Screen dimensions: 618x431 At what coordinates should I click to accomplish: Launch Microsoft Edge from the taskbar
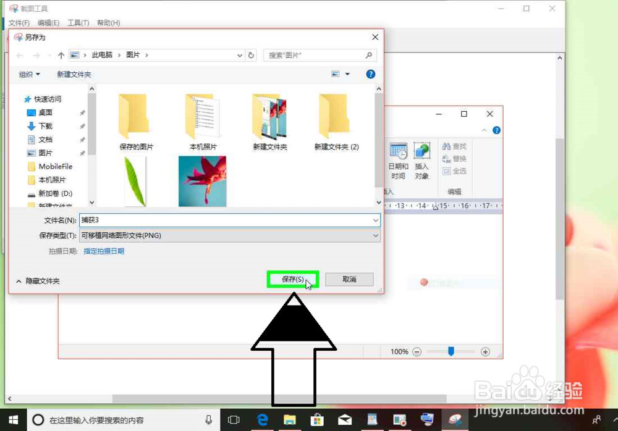coord(262,419)
